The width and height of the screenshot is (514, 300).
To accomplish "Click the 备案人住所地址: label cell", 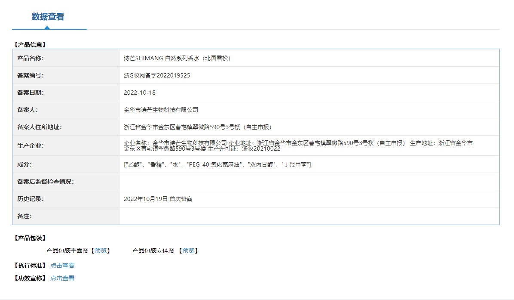I will 66,127.
